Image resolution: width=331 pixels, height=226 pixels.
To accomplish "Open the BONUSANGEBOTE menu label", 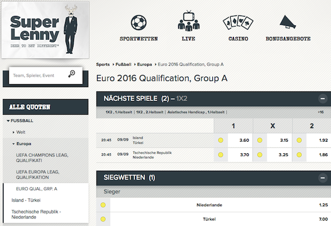I will click(x=288, y=39).
